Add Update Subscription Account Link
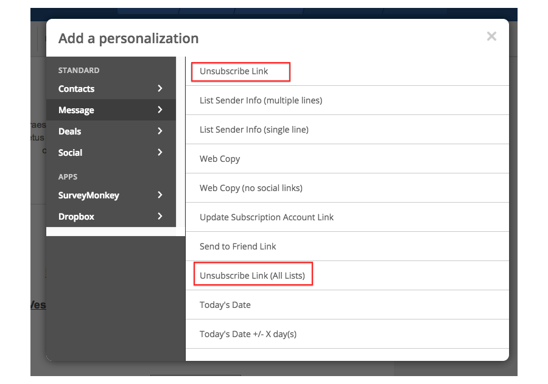 267,217
